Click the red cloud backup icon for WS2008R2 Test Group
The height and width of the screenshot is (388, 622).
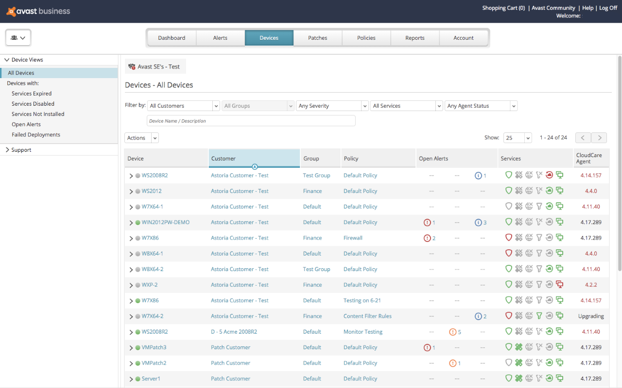click(549, 175)
